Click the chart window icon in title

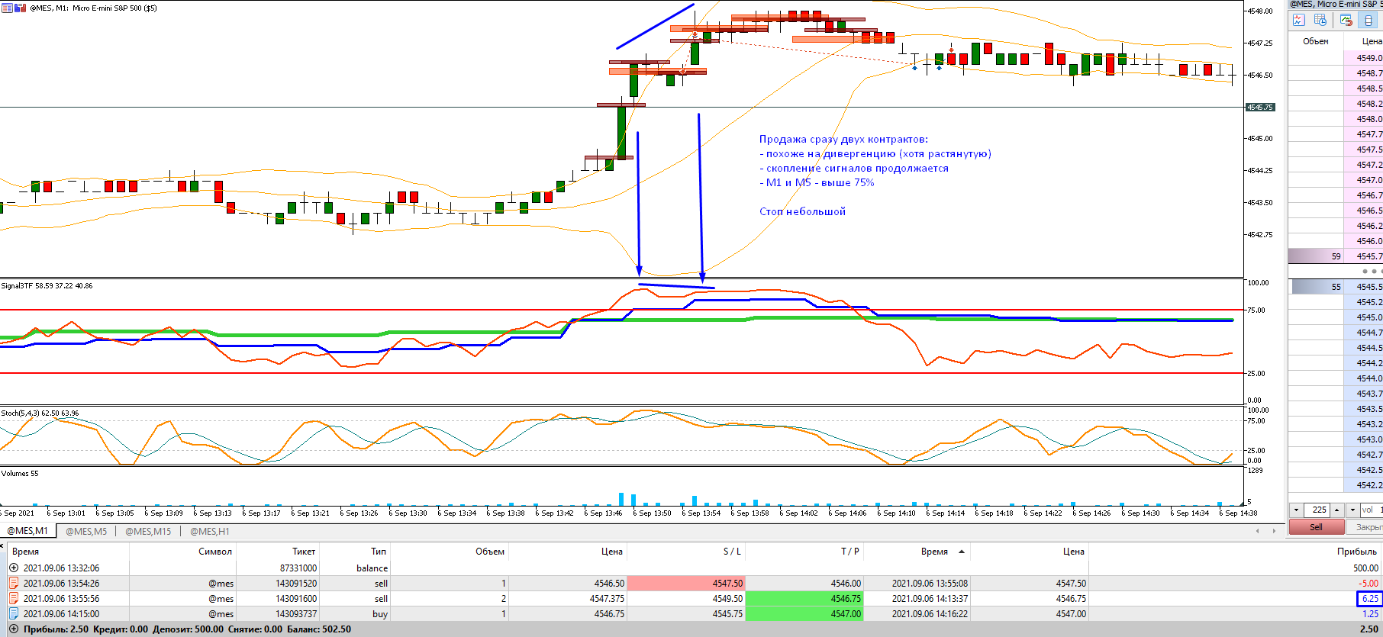[8, 8]
